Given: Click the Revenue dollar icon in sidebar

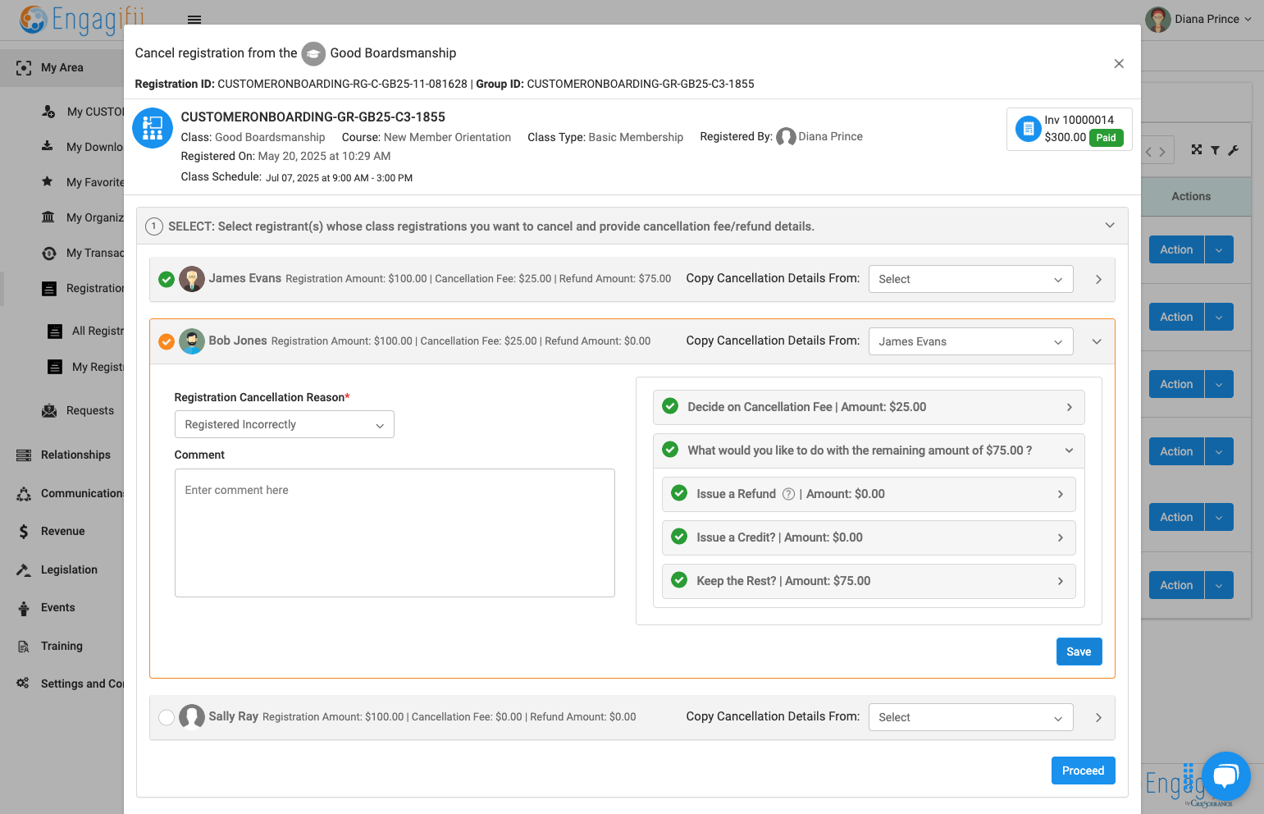Looking at the screenshot, I should pyautogui.click(x=24, y=532).
